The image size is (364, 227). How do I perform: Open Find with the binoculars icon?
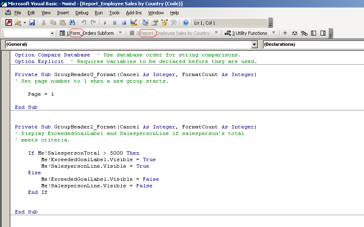(x=72, y=22)
